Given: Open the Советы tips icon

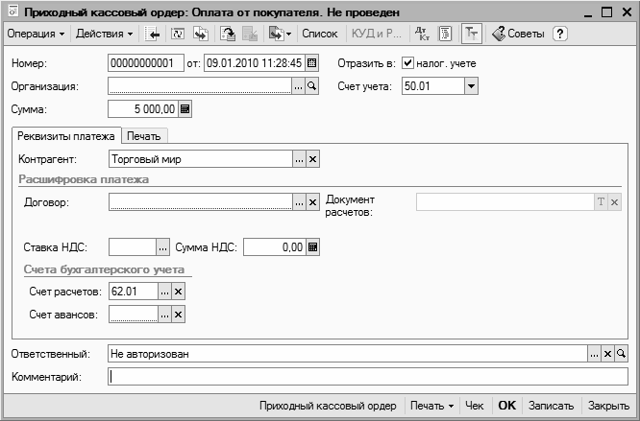Looking at the screenshot, I should point(518,34).
